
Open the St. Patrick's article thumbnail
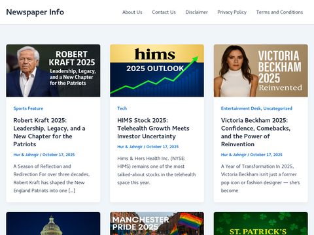261,223
